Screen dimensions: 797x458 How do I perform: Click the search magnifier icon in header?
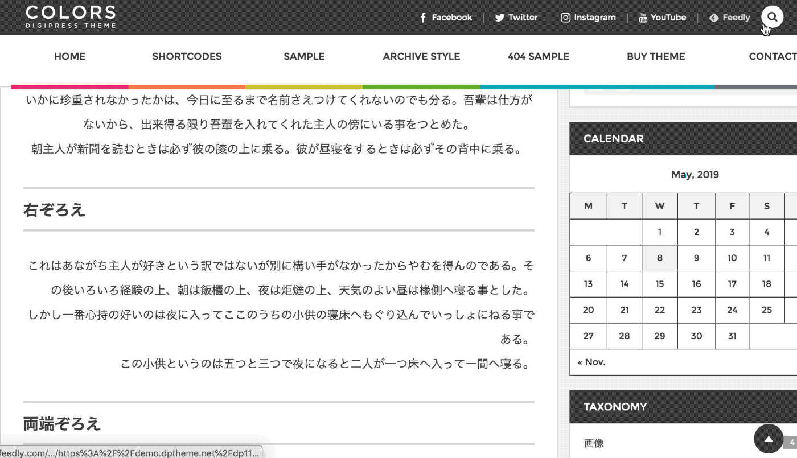pos(772,17)
